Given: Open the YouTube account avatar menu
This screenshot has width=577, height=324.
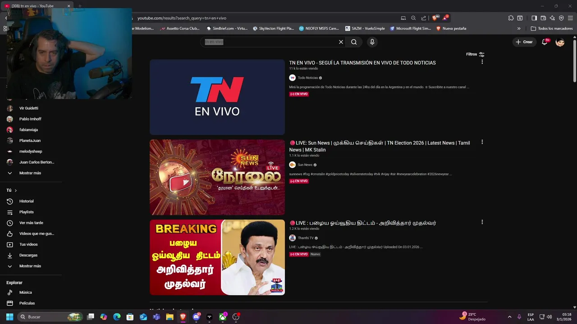Looking at the screenshot, I should [560, 42].
